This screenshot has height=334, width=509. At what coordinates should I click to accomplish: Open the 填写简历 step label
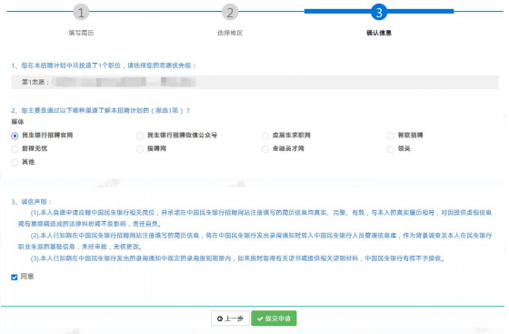81,33
